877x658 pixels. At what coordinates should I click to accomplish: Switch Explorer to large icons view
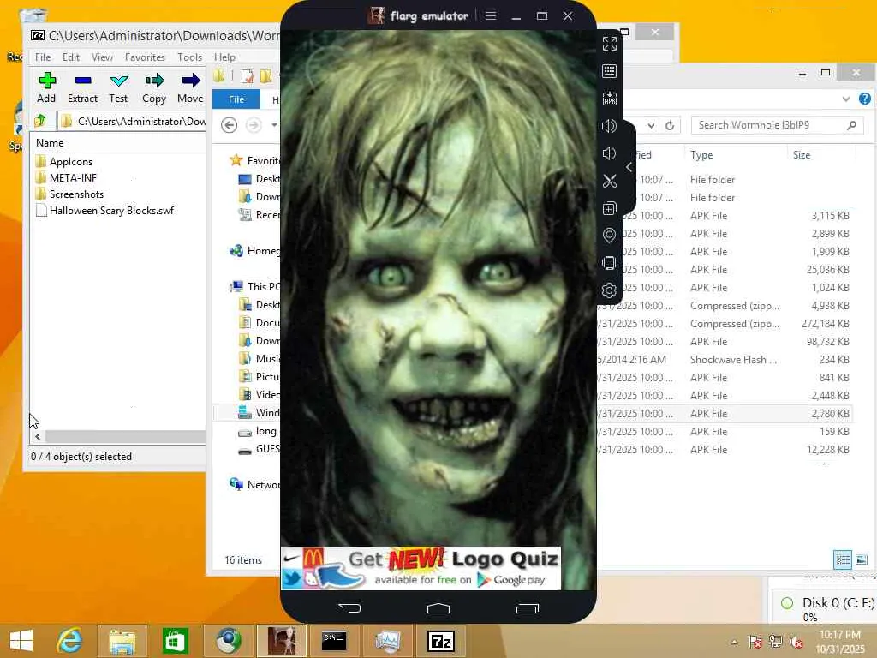pos(862,559)
